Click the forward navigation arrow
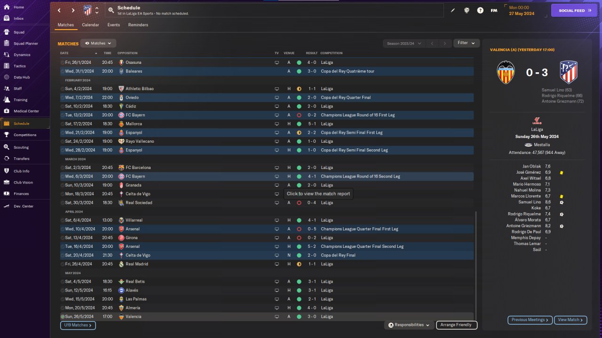This screenshot has width=602, height=338. 73,10
